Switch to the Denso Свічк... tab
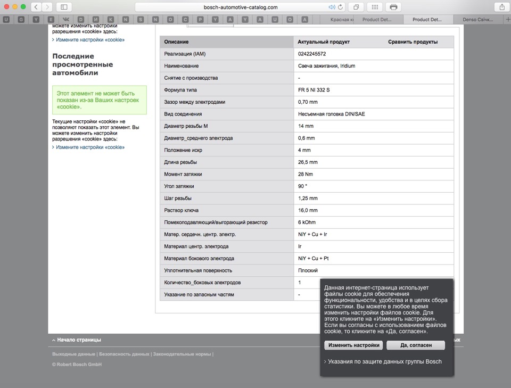Viewport: 511px width, 388px height. pyautogui.click(x=478, y=20)
